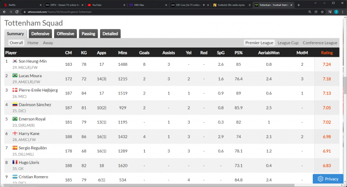Screen dimensions: 347x187
Task: Reload the whoscored page
Action: pyautogui.click(x=17, y=12)
